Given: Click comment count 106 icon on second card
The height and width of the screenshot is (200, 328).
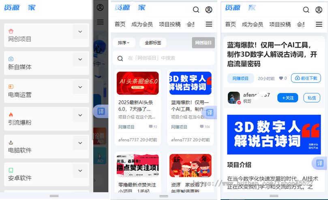Looking at the screenshot, I should pos(202,126).
